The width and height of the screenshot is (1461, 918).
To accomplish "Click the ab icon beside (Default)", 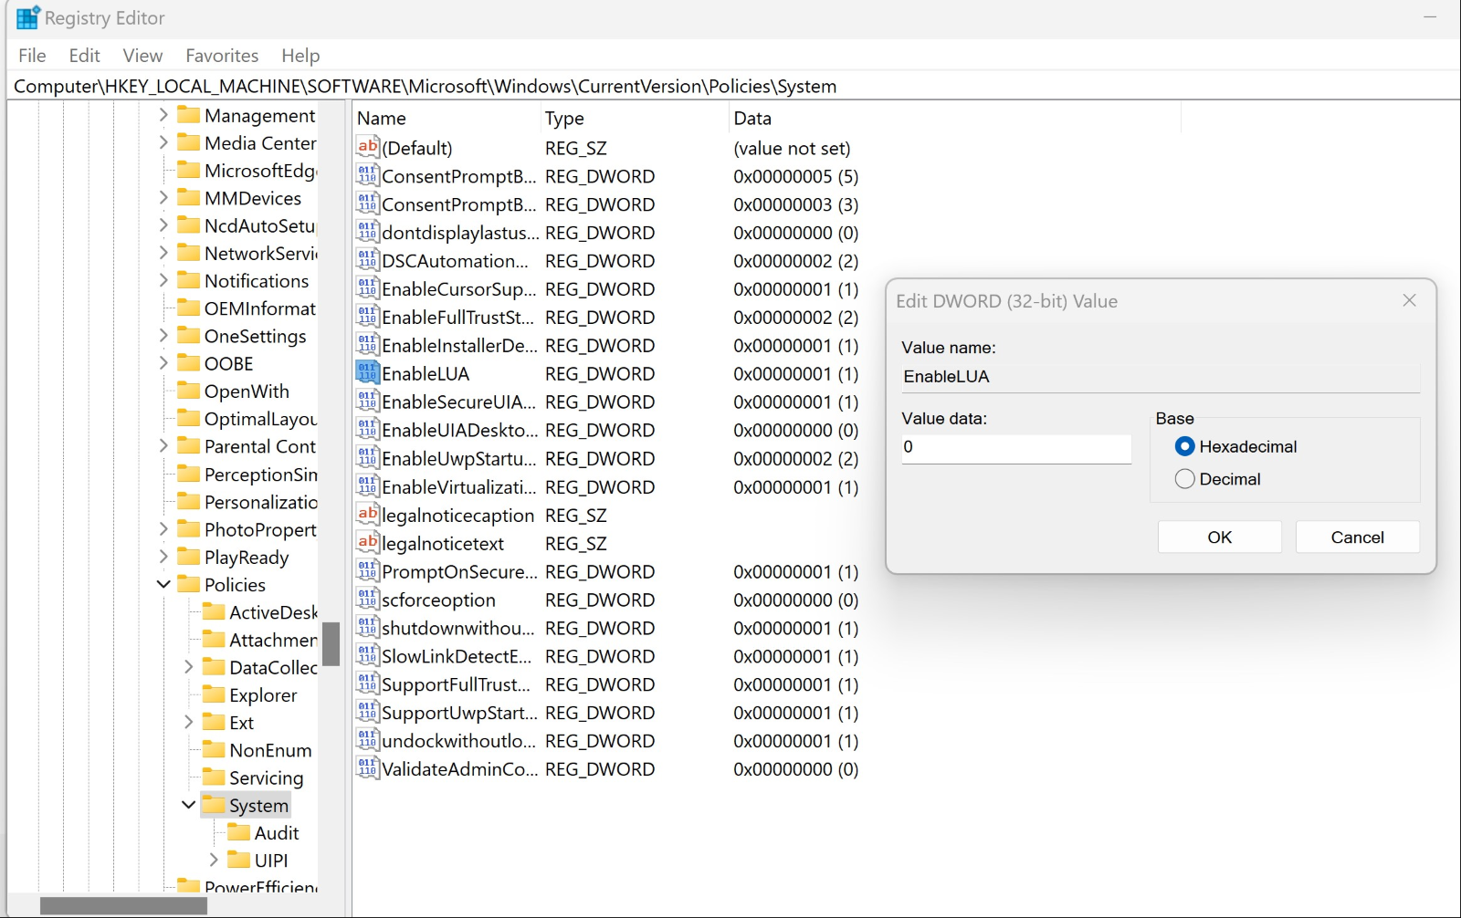I will [367, 147].
